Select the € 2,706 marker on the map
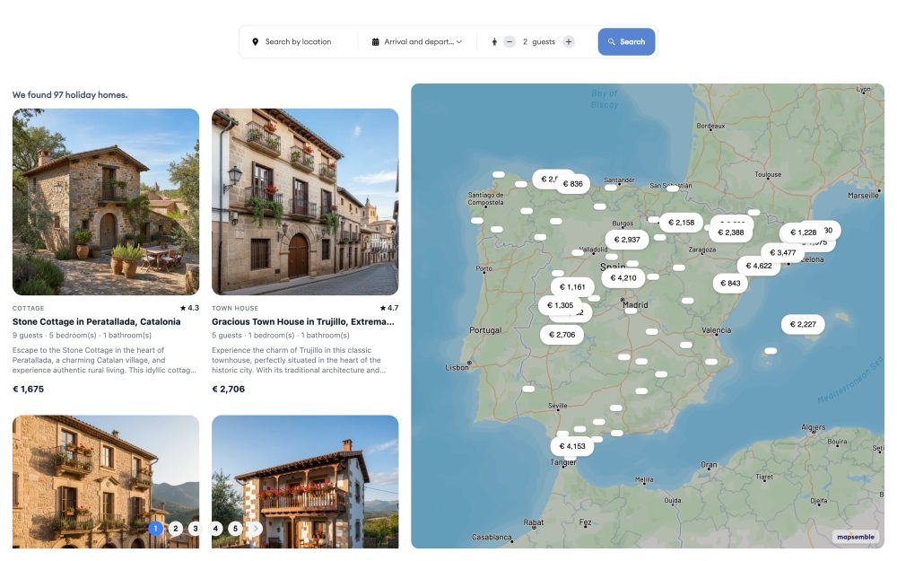 562,334
